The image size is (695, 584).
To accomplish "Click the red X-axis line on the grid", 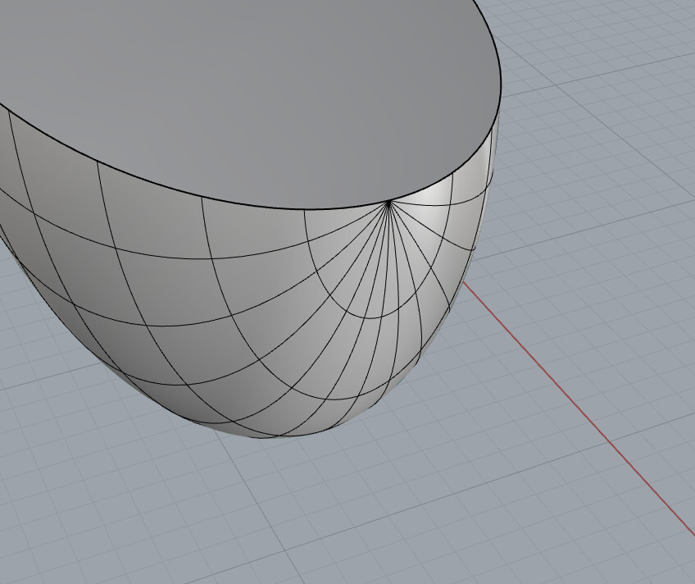I will [x=579, y=408].
